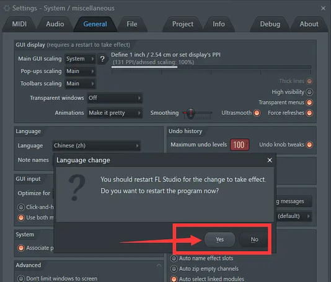
Task: Open the Transparent windows Off dropdown
Action: click(x=115, y=98)
